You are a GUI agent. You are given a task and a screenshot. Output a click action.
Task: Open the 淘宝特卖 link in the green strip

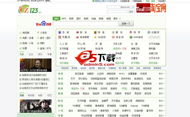click(x=65, y=68)
